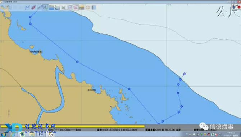The height and width of the screenshot is (137, 241).
Task: Open the Windows Start button
Action: (x=3, y=134)
